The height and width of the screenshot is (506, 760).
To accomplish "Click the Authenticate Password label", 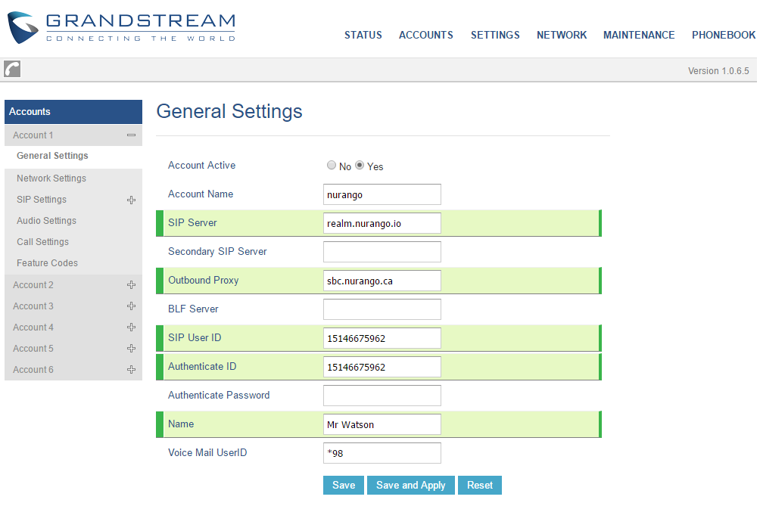I will [219, 395].
